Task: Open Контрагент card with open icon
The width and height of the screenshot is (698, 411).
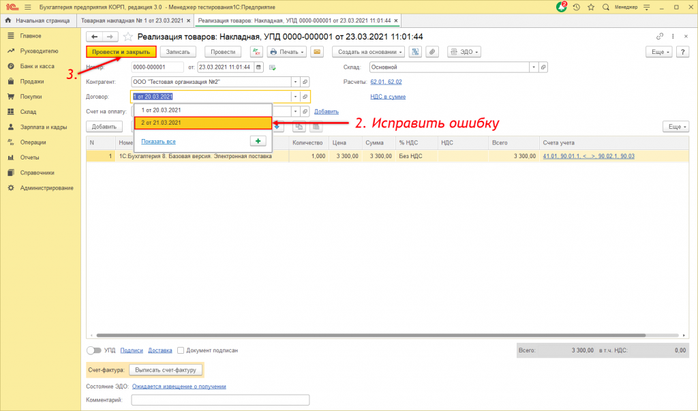Action: point(305,82)
